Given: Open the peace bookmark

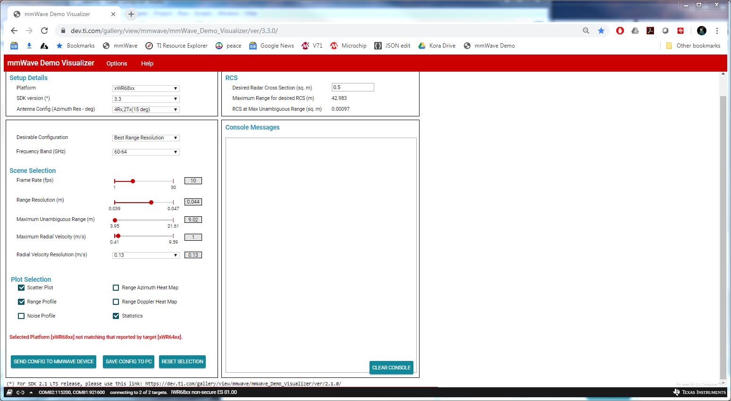Looking at the screenshot, I should click(228, 46).
